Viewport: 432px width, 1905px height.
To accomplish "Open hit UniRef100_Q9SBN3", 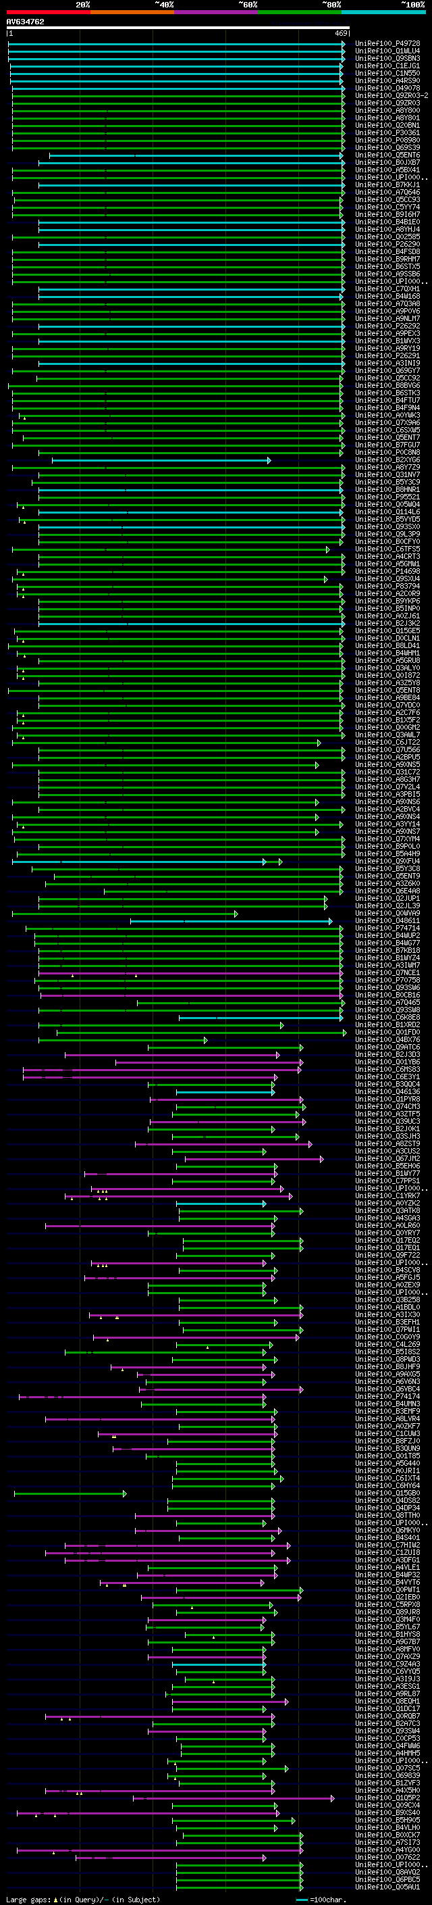I will click(387, 58).
